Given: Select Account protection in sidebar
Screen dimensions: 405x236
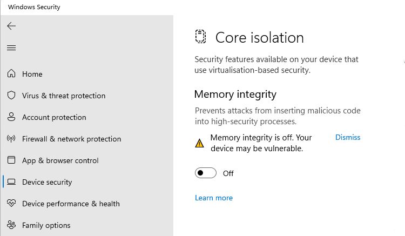Looking at the screenshot, I should [x=54, y=118].
